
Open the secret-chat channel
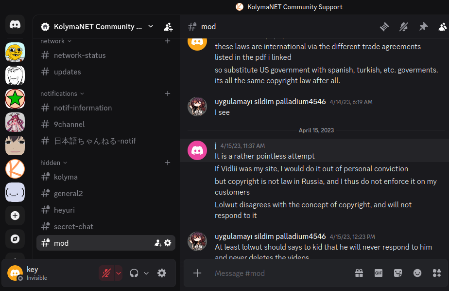[73, 227]
